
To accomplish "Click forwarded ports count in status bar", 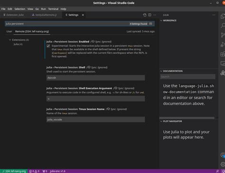I will coord(45,171).
